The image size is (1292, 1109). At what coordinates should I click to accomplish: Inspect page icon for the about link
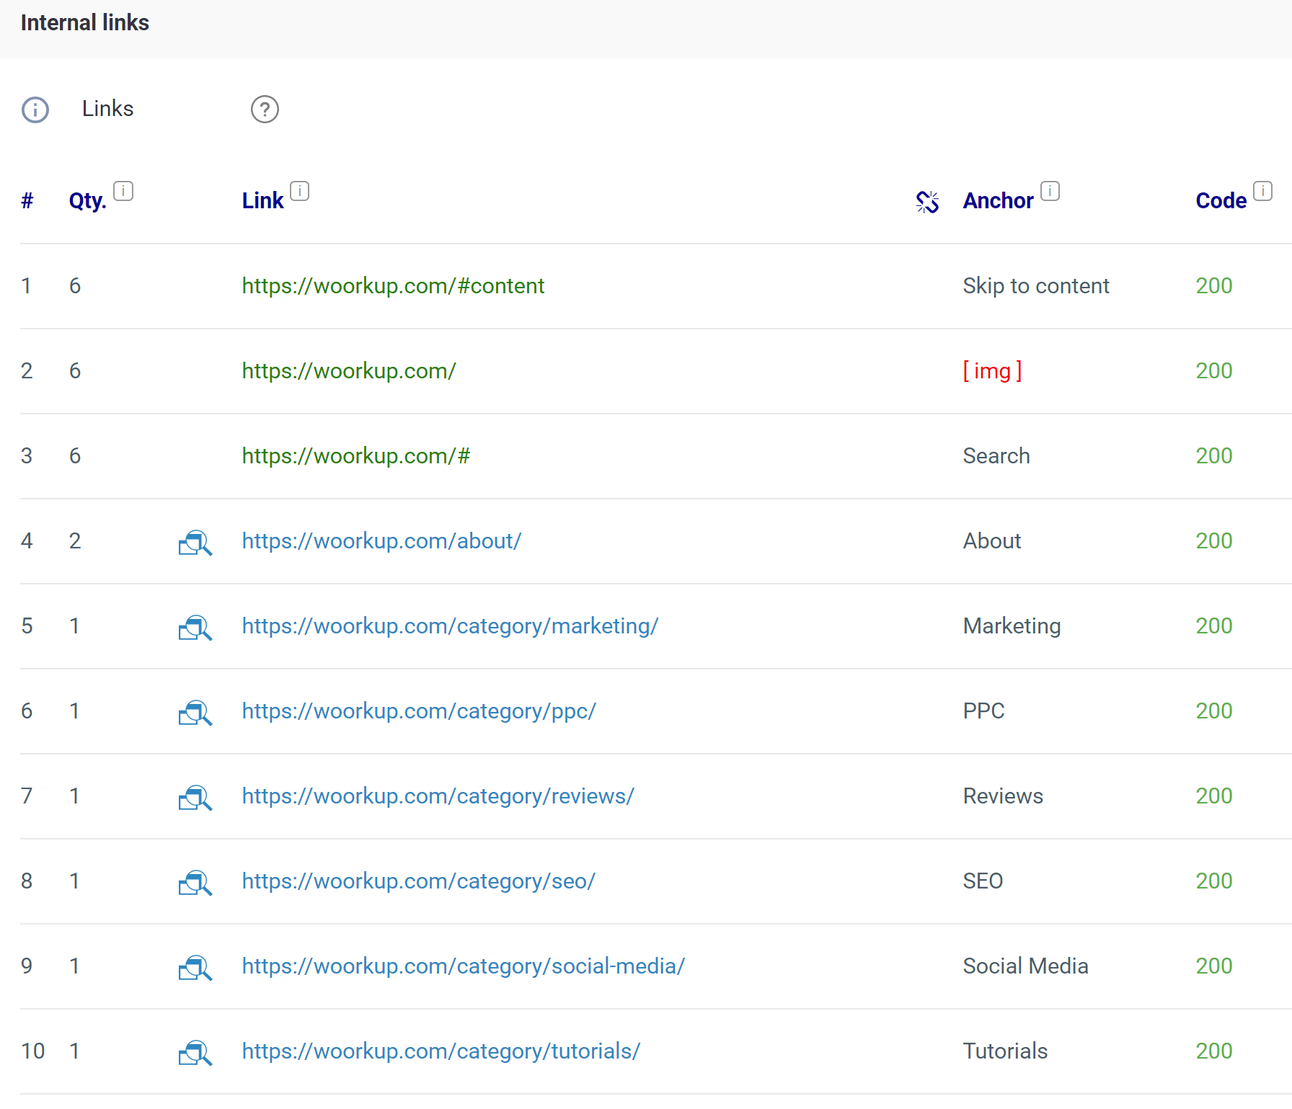195,543
